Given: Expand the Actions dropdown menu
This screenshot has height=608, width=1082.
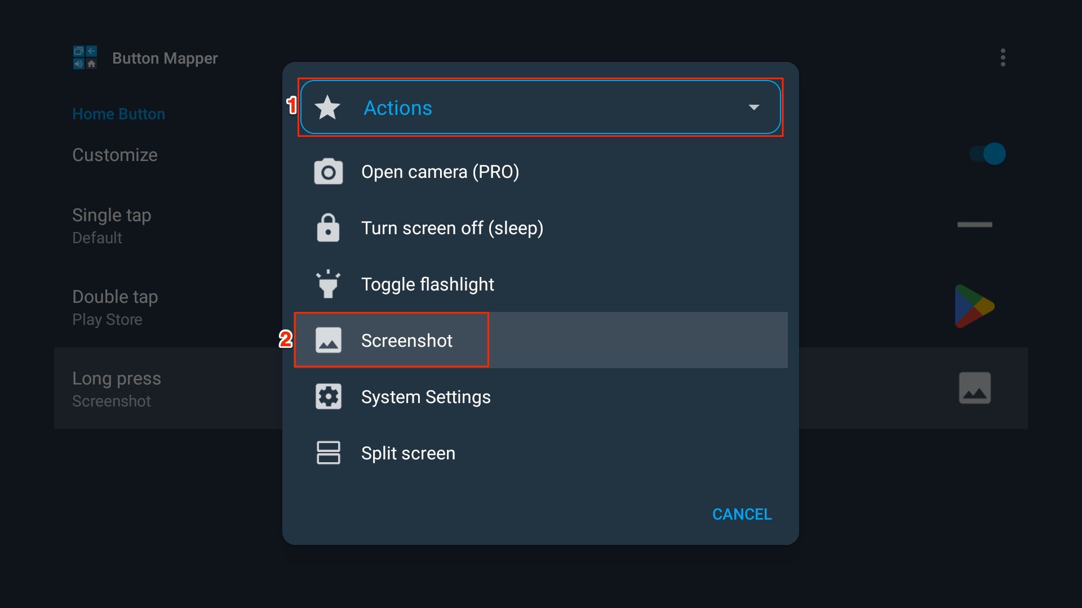Looking at the screenshot, I should 539,108.
